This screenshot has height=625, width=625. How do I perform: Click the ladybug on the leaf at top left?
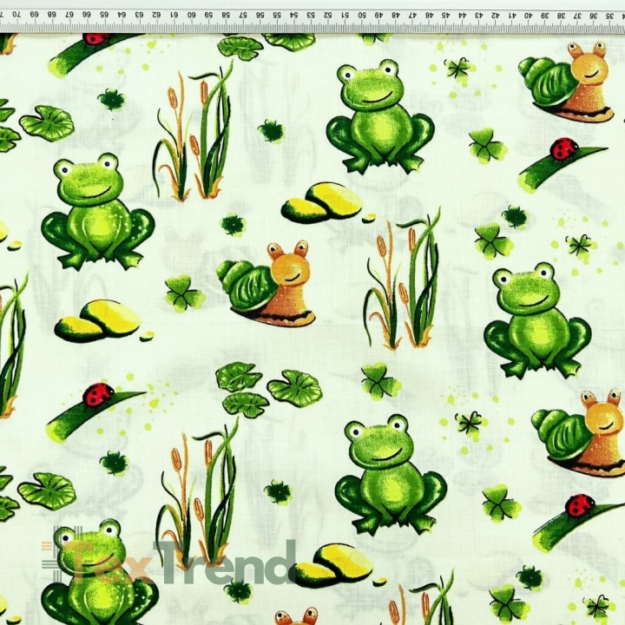(x=96, y=39)
